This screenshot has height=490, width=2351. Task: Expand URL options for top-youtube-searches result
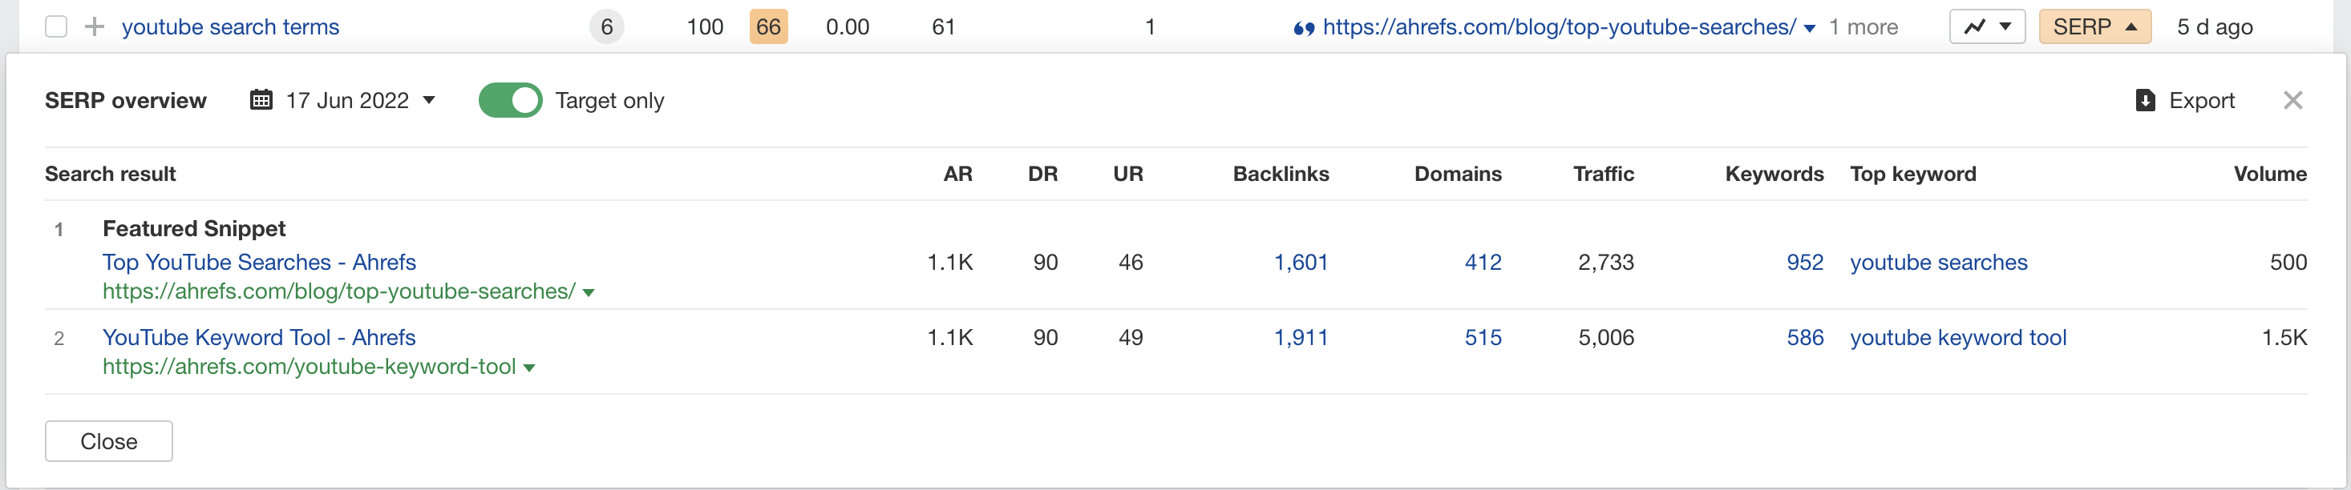[589, 292]
